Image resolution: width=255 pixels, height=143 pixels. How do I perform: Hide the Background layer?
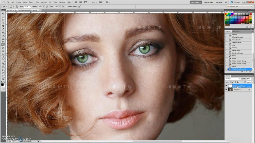coord(226,90)
